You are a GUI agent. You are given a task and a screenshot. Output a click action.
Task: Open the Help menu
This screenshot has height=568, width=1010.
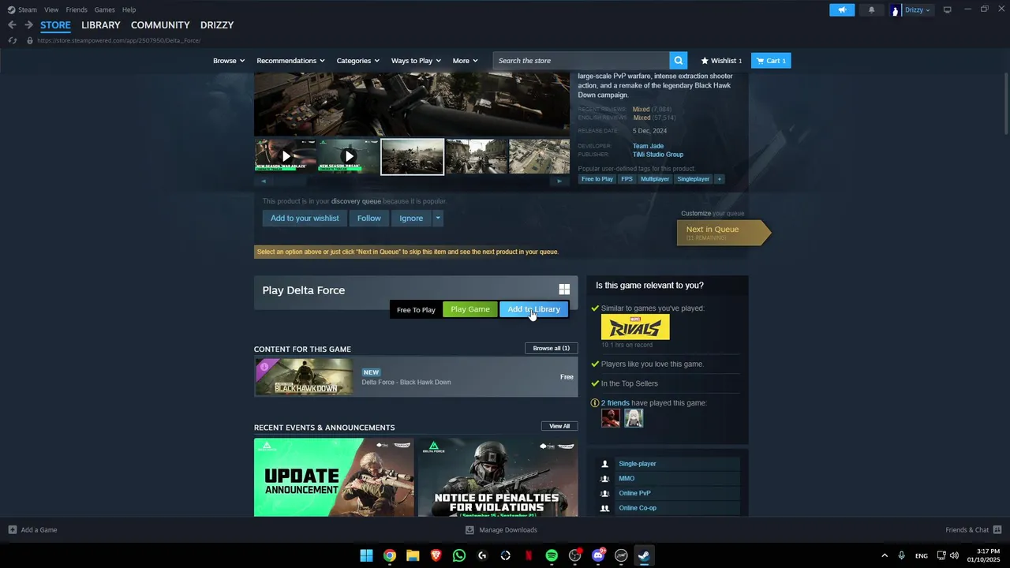click(129, 9)
